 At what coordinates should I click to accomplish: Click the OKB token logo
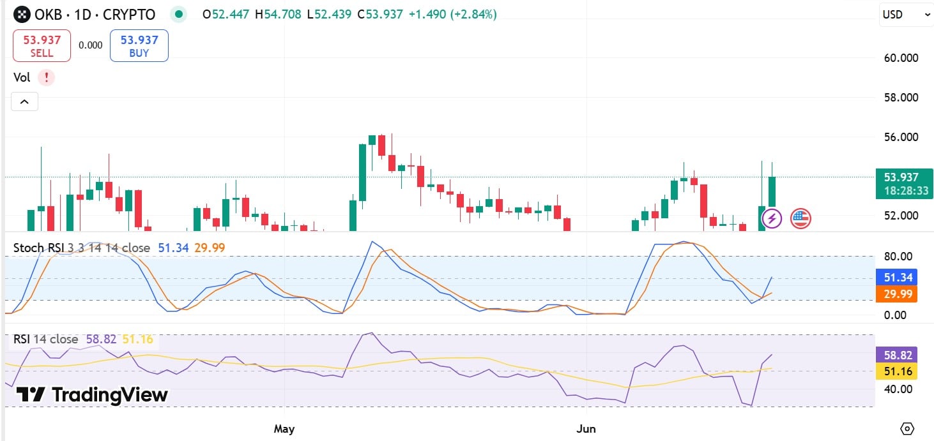tap(24, 14)
